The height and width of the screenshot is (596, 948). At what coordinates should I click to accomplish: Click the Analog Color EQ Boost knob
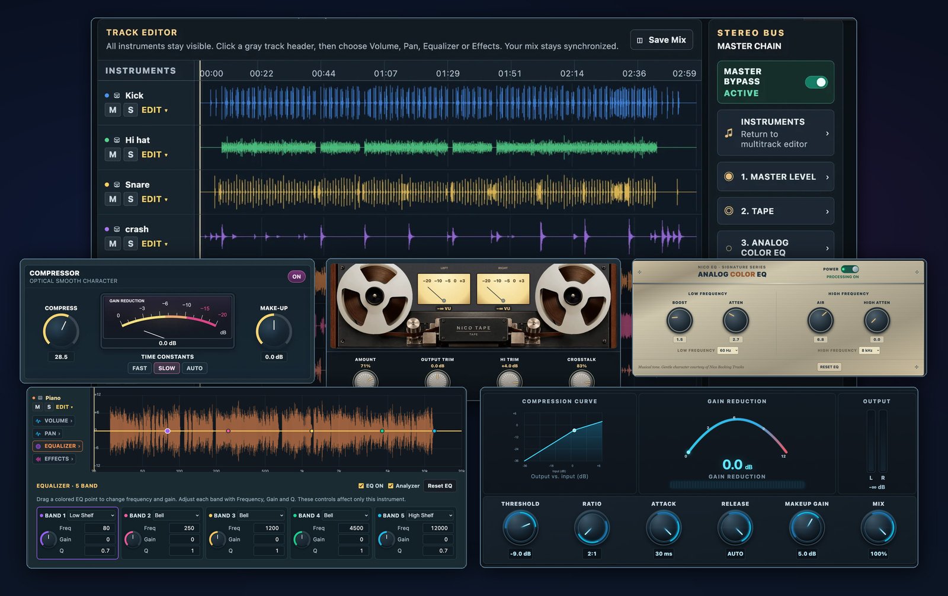click(x=680, y=321)
